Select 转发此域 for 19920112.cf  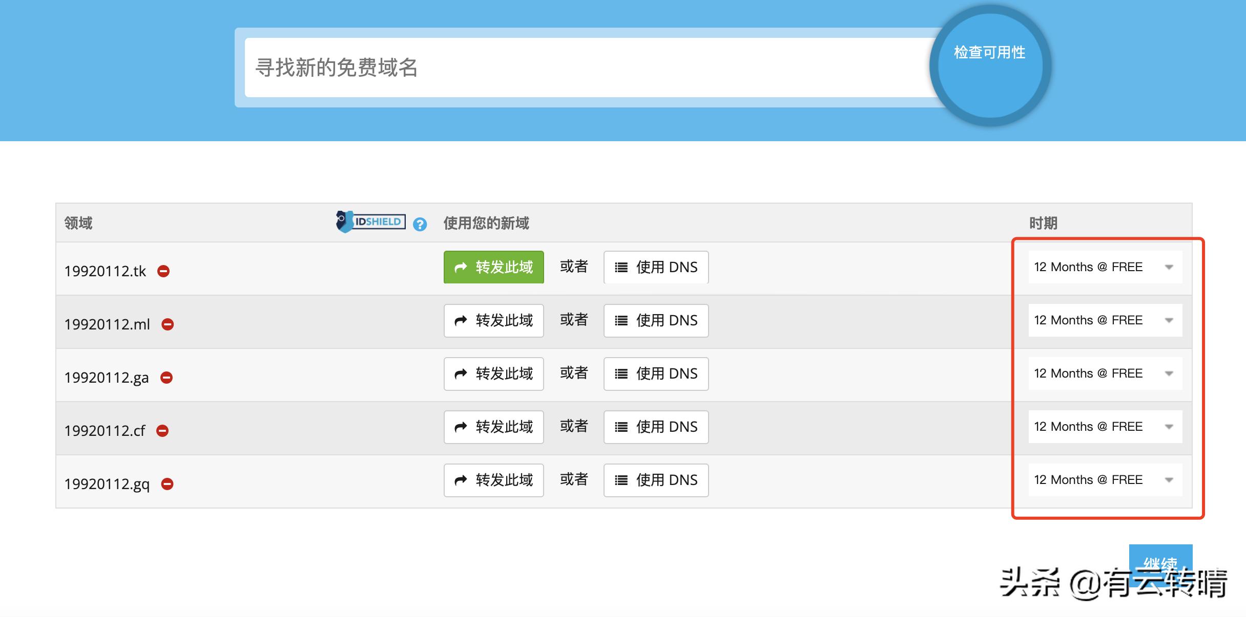pos(493,427)
